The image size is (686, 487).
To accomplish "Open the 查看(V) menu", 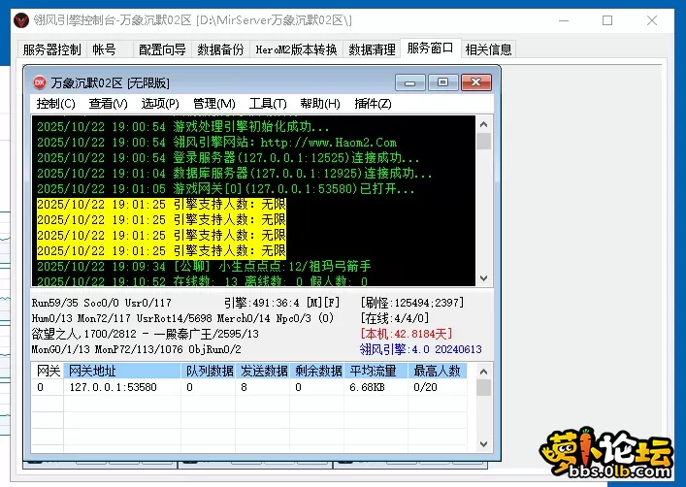I will point(108,104).
